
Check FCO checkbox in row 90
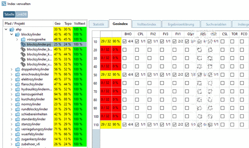coord(242,108)
